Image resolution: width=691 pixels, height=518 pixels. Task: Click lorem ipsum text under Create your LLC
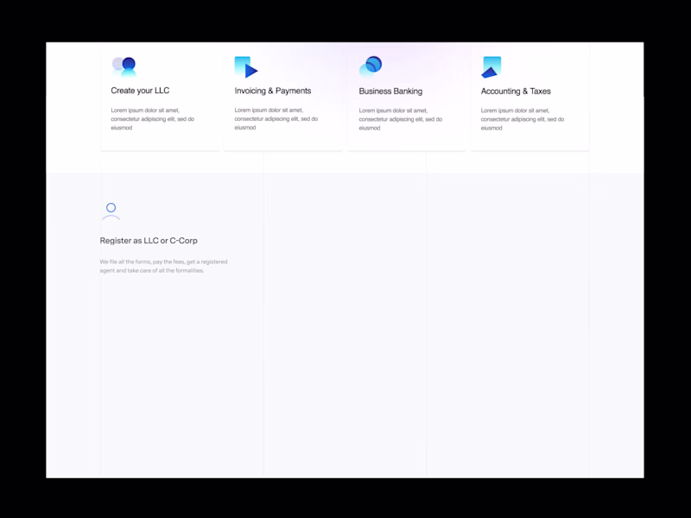tap(153, 119)
